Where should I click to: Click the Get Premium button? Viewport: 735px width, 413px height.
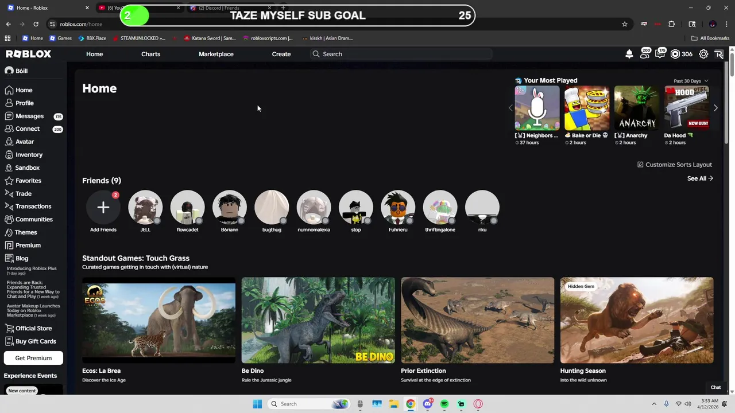[x=33, y=358]
